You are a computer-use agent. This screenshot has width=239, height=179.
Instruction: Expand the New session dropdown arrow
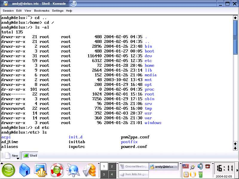point(18,158)
